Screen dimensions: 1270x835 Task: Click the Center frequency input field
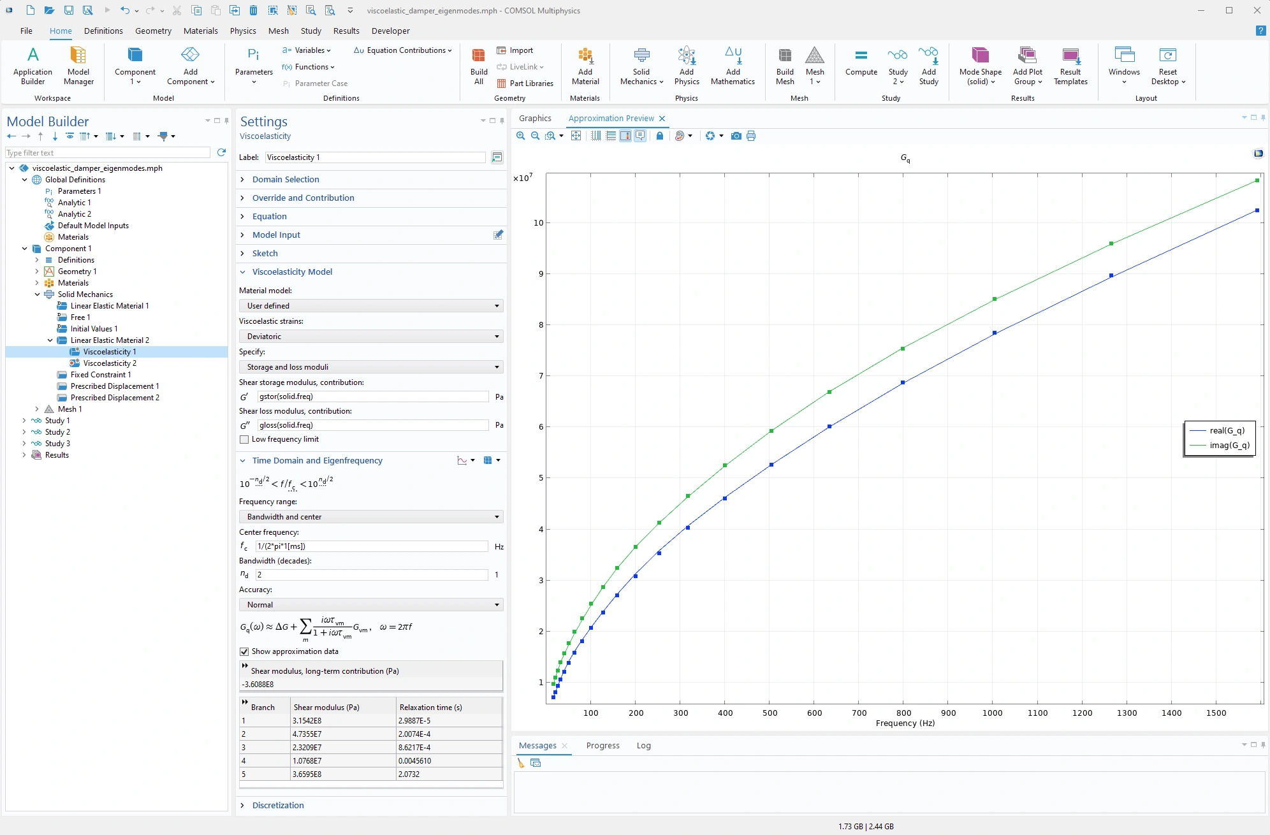coord(371,546)
